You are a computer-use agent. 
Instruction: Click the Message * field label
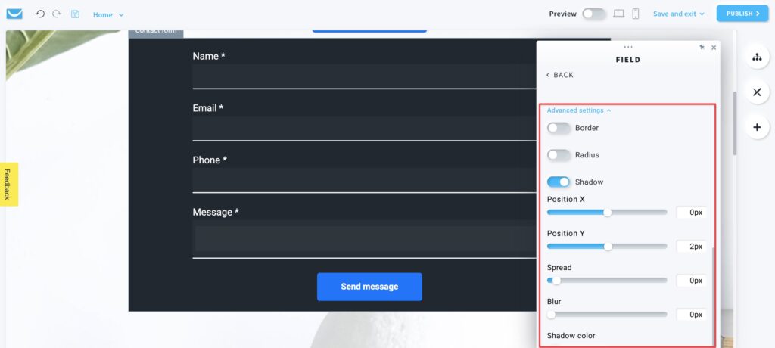tap(216, 212)
